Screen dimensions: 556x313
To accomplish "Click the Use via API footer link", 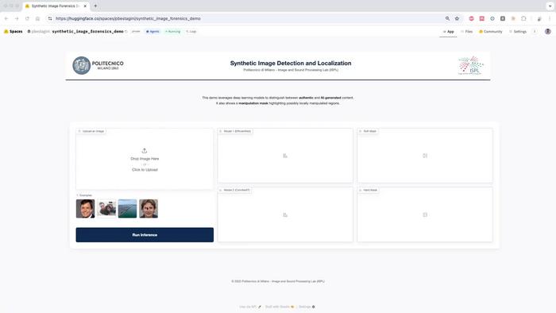I will pos(250,307).
